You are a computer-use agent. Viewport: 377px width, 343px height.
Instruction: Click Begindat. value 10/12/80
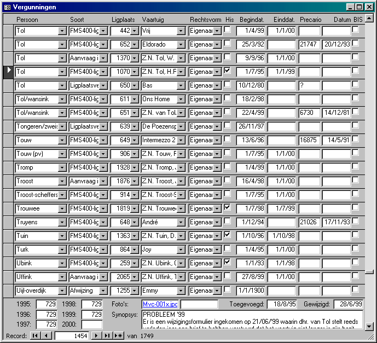coord(250,85)
